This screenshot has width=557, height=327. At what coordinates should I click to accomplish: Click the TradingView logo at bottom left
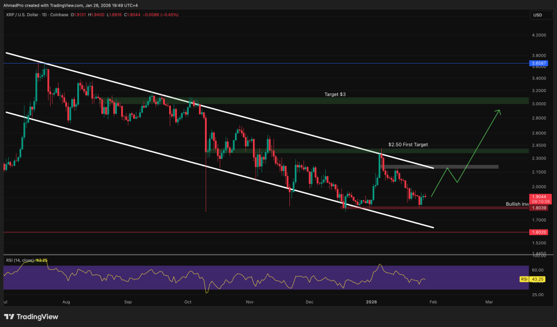[31, 317]
